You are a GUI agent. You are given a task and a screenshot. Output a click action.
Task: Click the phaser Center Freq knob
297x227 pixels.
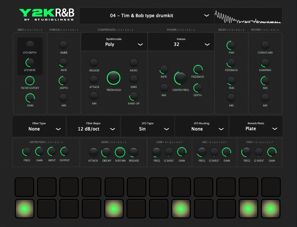181,78
